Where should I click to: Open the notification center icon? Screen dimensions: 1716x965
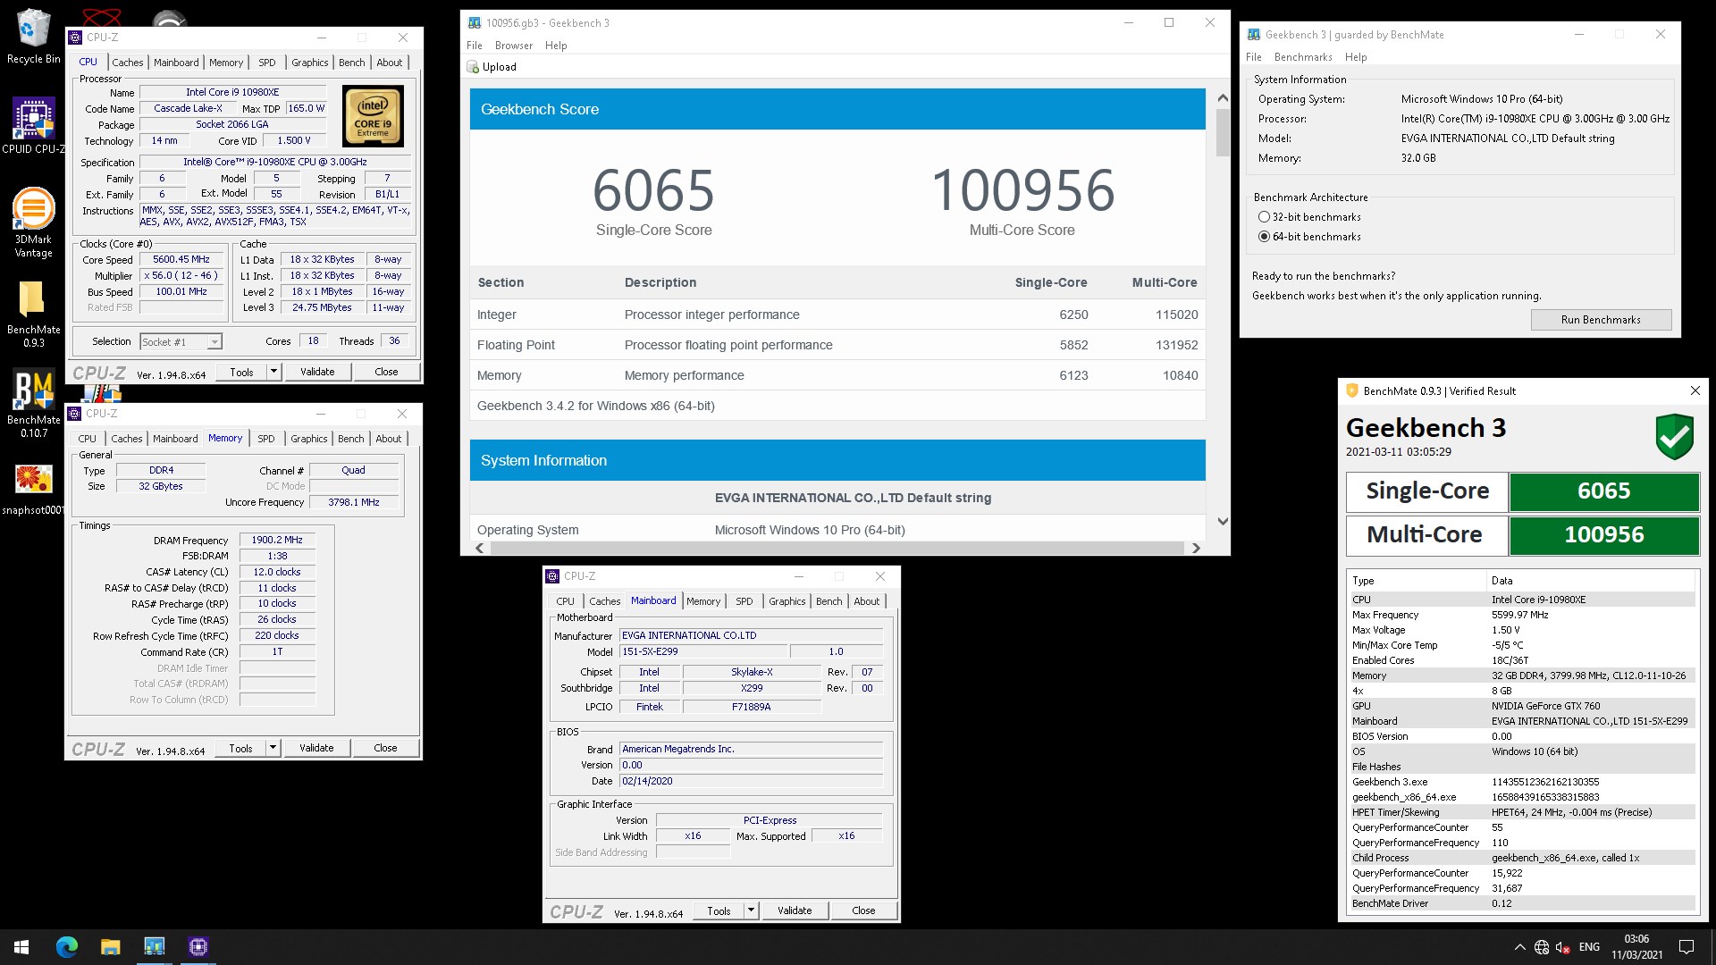(x=1687, y=947)
